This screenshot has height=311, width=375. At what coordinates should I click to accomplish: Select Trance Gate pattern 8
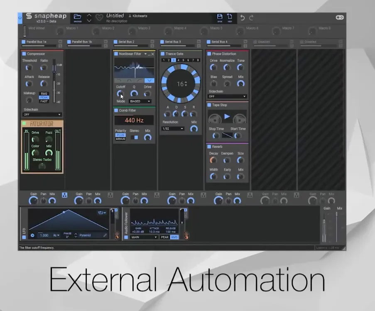coord(198,60)
